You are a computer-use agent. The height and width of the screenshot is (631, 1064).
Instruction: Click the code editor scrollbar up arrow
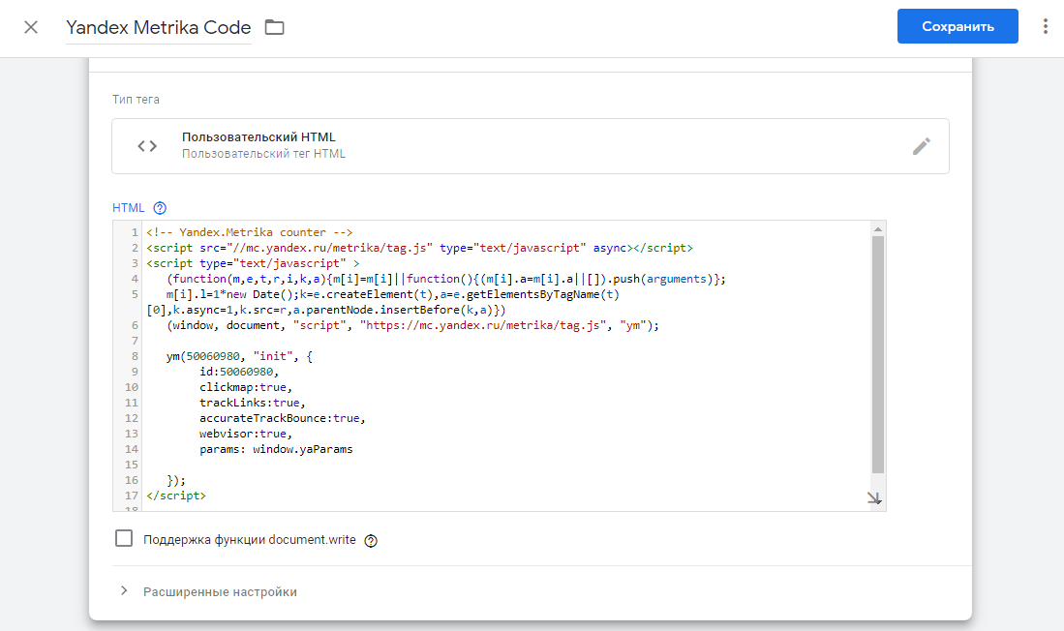877,229
